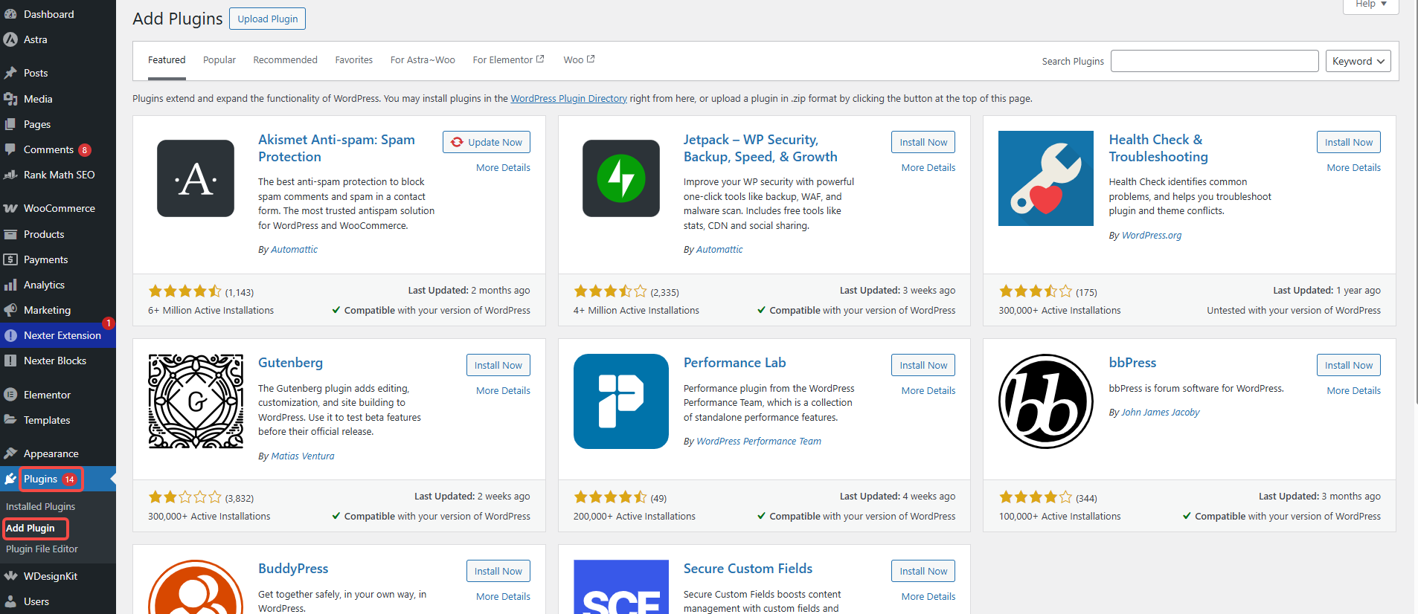
Task: Click the Rank Math SEO sidebar icon
Action: pos(10,175)
